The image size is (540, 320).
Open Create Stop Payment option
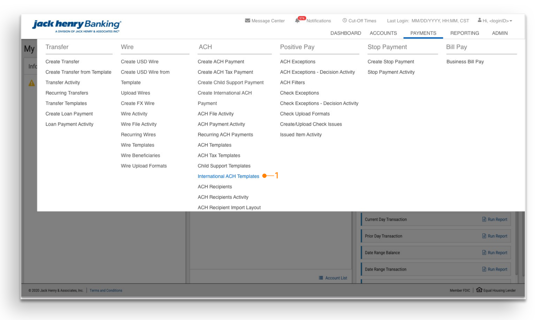391,62
